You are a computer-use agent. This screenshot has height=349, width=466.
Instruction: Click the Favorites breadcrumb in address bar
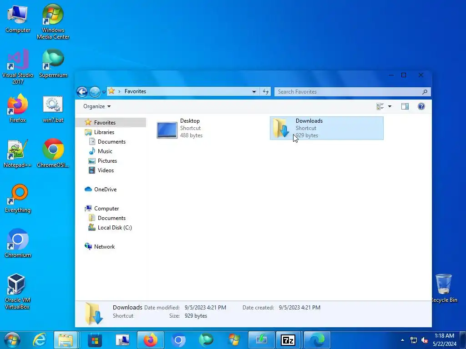(x=135, y=91)
